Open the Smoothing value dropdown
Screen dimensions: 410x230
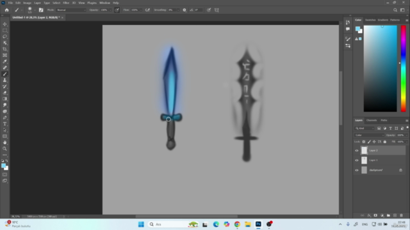tap(178, 10)
